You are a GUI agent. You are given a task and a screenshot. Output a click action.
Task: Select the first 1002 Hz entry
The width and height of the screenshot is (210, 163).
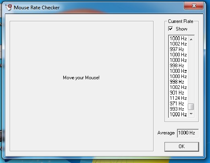click(x=178, y=44)
